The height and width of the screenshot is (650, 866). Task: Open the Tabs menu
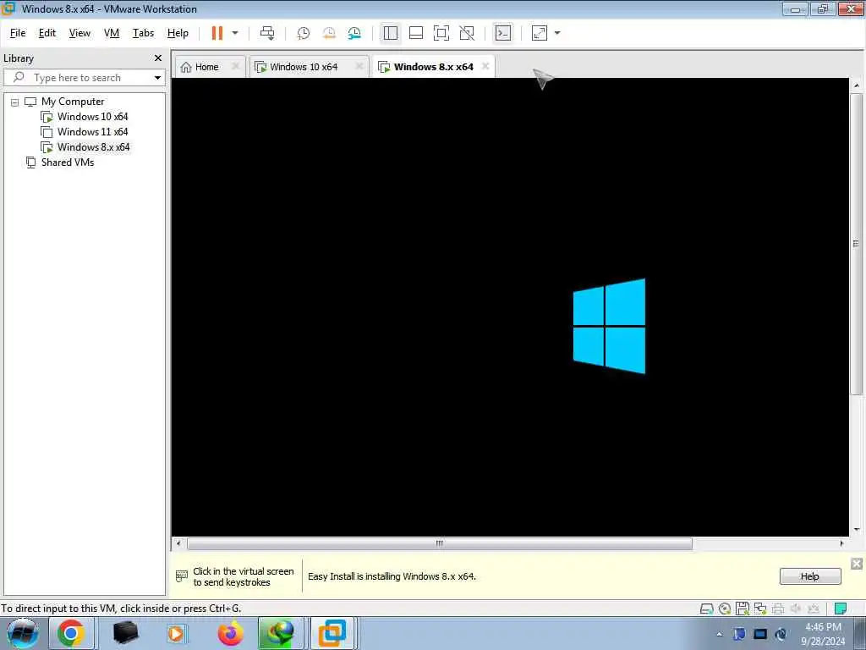tap(143, 33)
